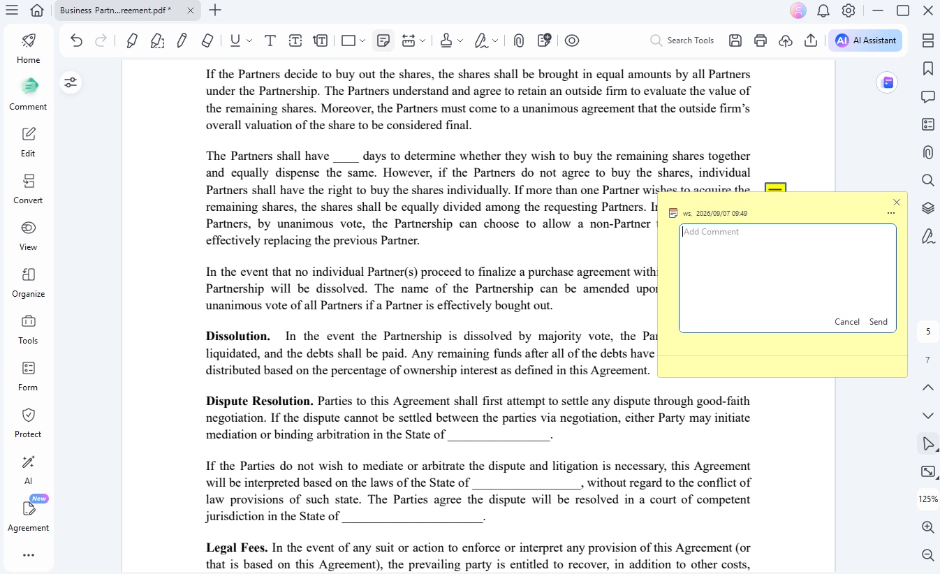Click the Share export icon
This screenshot has height=574, width=940.
pos(811,41)
